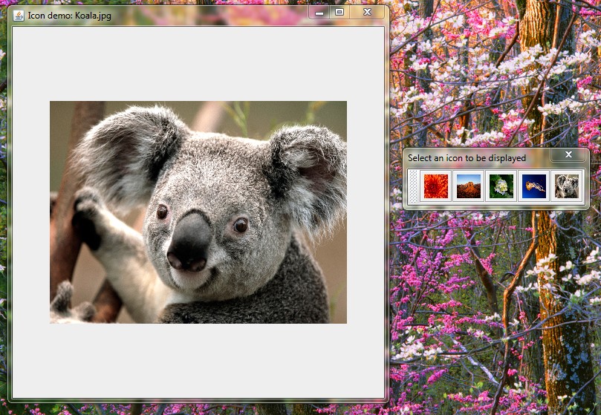
Task: Click the gray empty area above koala photo
Action: (198, 65)
